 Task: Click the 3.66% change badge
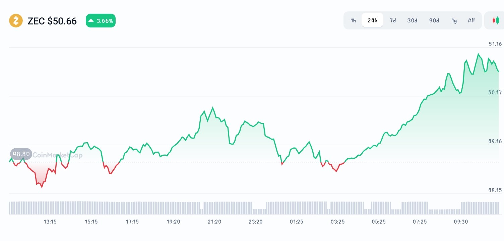101,21
